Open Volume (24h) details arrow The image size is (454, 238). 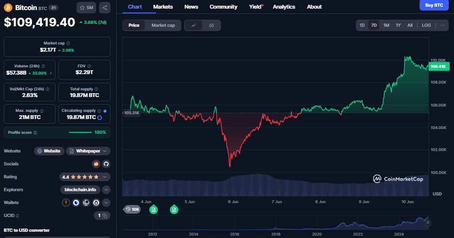tap(51, 73)
